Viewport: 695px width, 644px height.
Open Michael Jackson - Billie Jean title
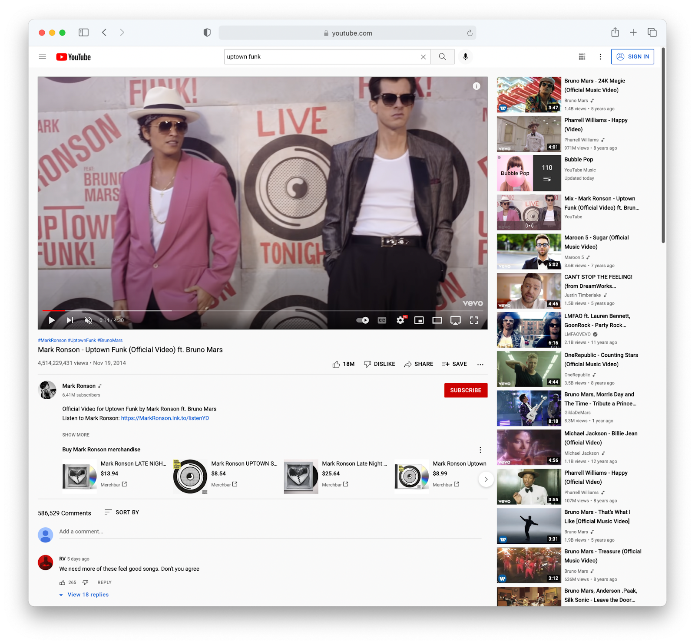[x=601, y=438]
